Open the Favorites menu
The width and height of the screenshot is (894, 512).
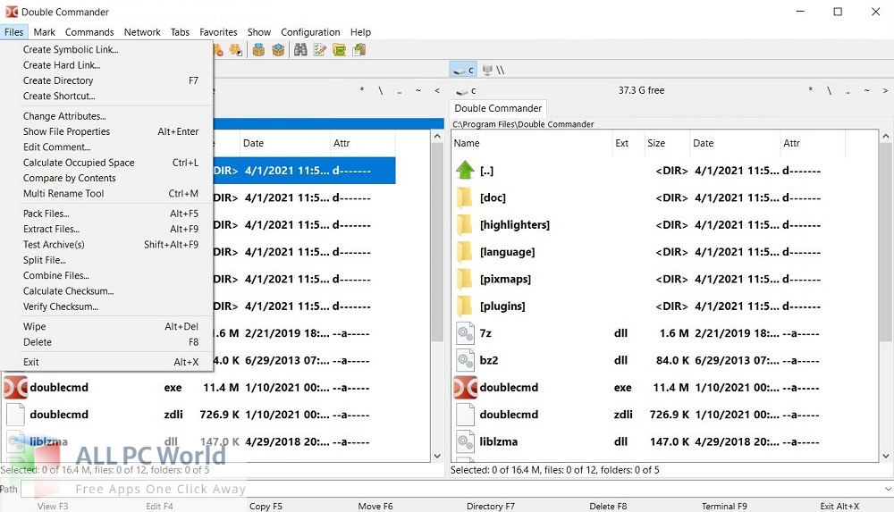218,32
